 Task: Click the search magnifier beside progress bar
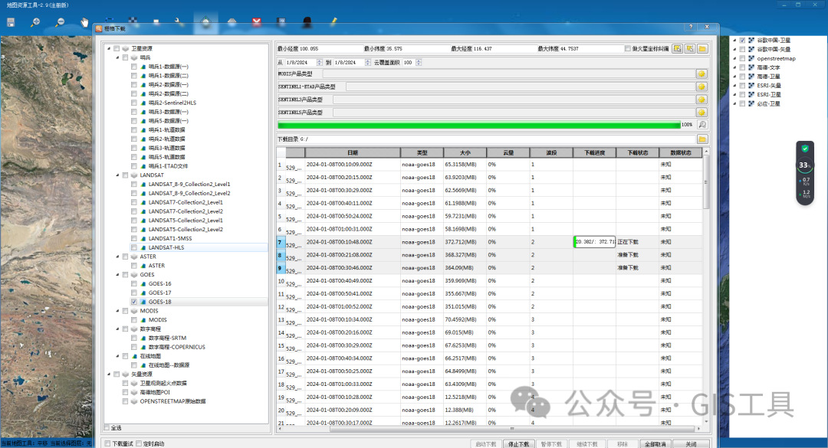click(x=702, y=125)
